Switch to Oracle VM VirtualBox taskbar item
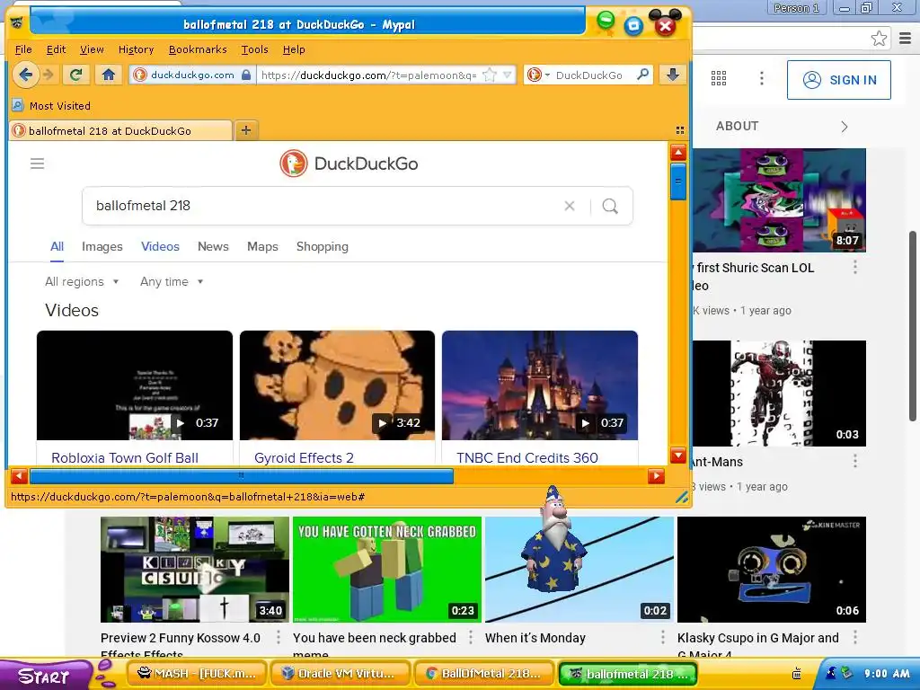The image size is (920, 690). coord(340,674)
